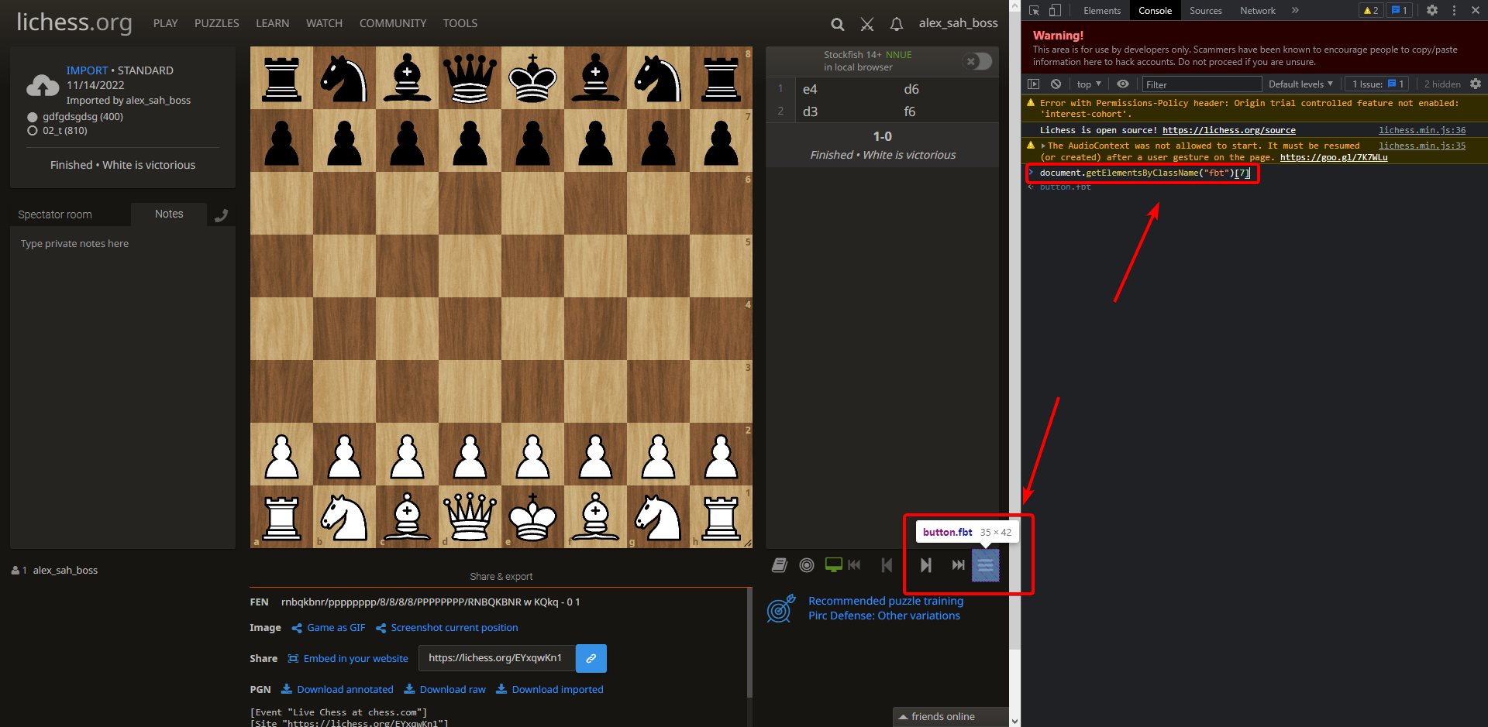Click the share URL input field
Screen dimensions: 1488x727
[x=497, y=658]
